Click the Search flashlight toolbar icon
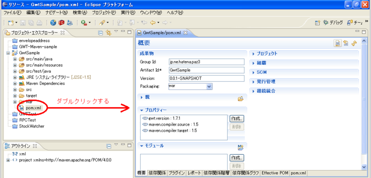 pyautogui.click(x=102, y=23)
